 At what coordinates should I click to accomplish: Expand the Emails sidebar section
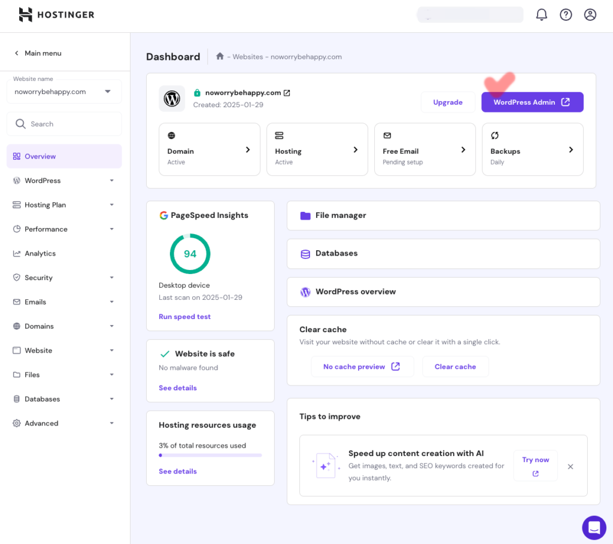(112, 302)
